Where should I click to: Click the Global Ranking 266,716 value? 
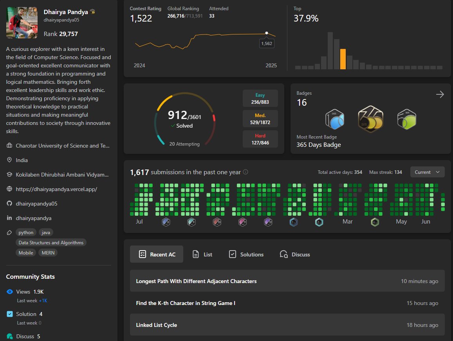(x=176, y=16)
